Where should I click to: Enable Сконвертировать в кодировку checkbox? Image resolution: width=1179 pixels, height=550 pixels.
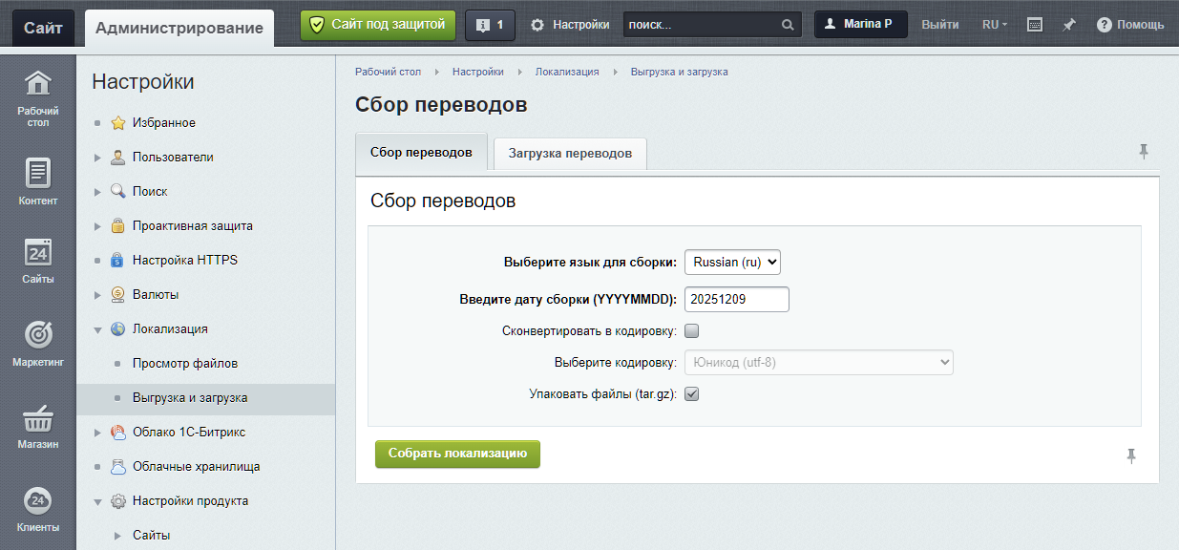pyautogui.click(x=692, y=331)
